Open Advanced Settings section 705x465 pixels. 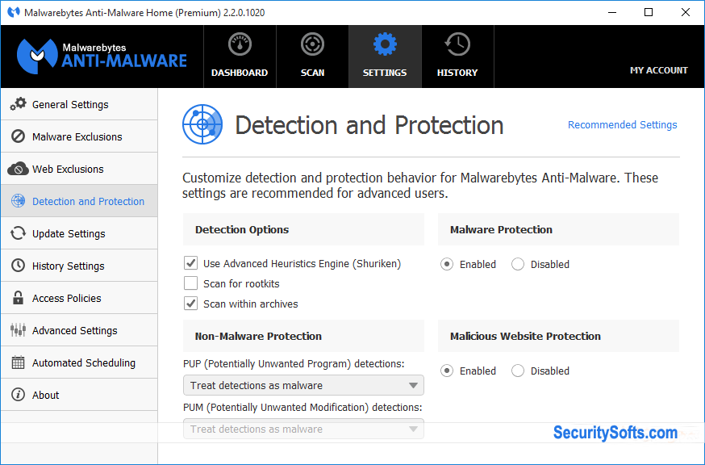pos(79,330)
